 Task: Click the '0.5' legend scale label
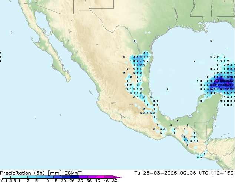pos(13,181)
